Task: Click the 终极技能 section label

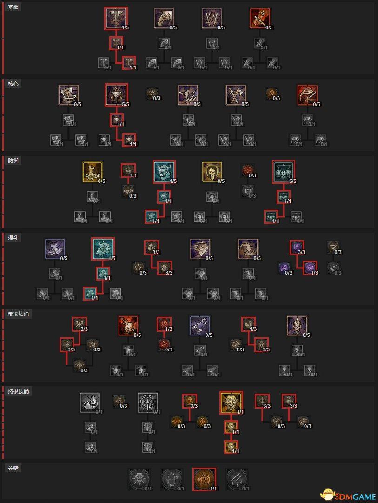Action: (18, 391)
